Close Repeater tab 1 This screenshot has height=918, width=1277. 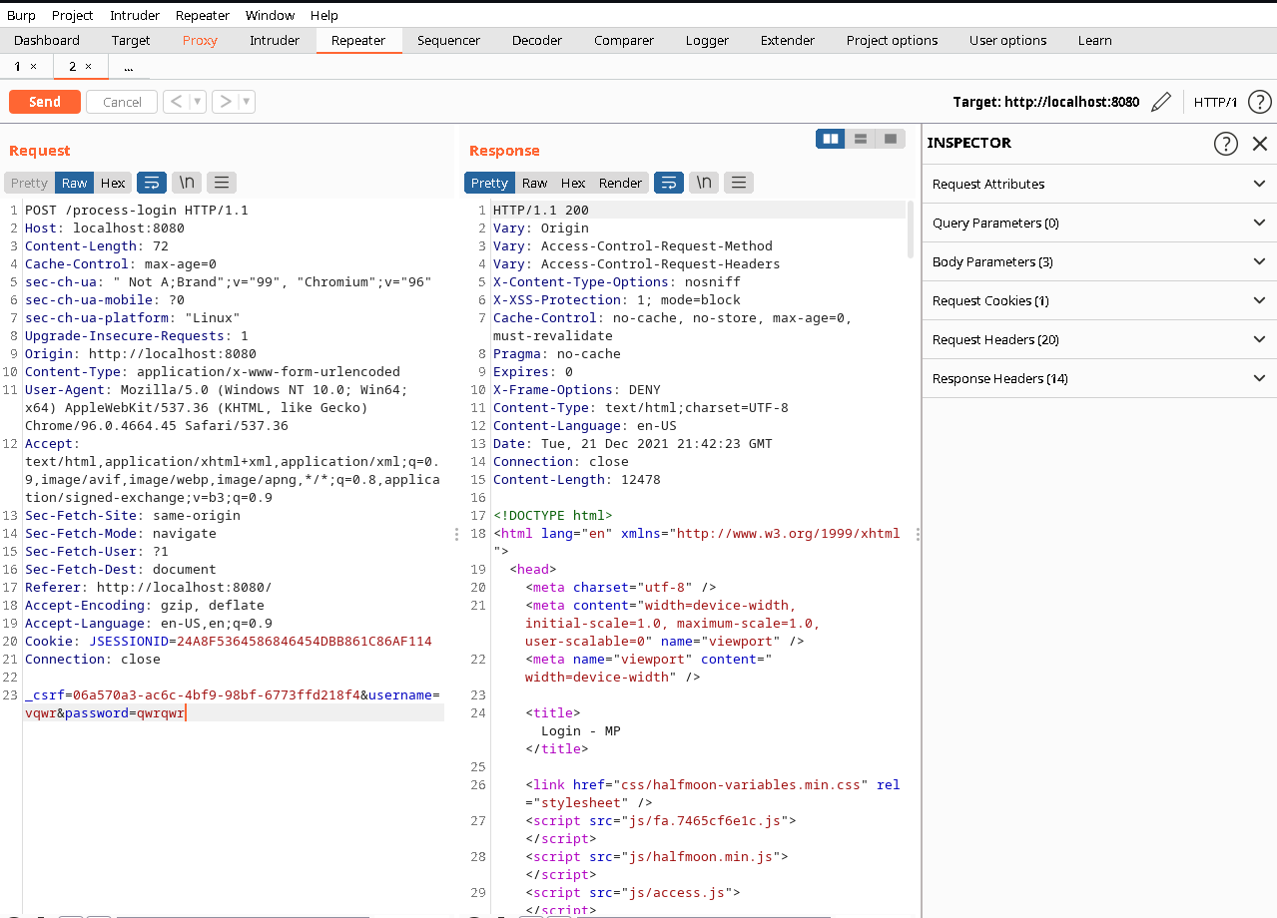coord(33,67)
